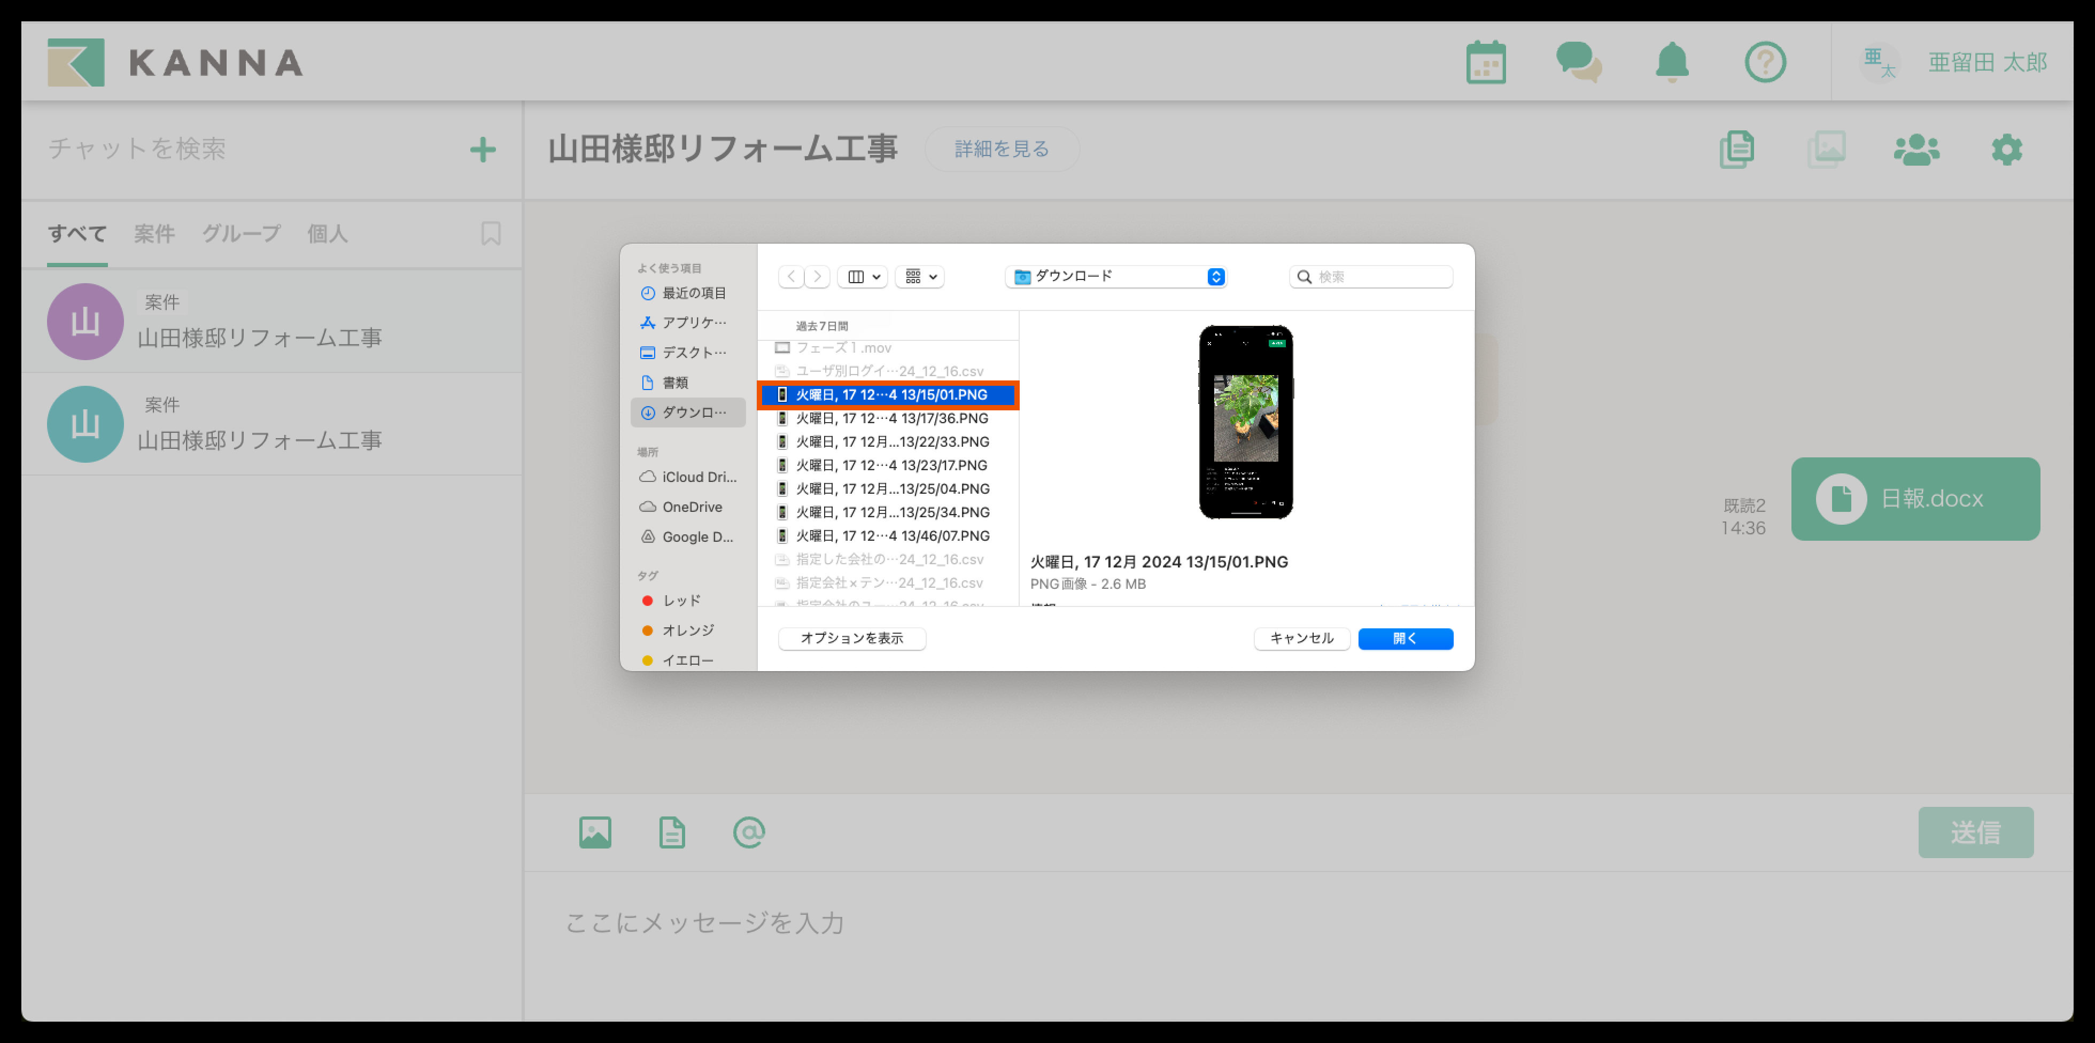Select OneDrive in the sidebar
The image size is (2095, 1043).
pyautogui.click(x=691, y=507)
